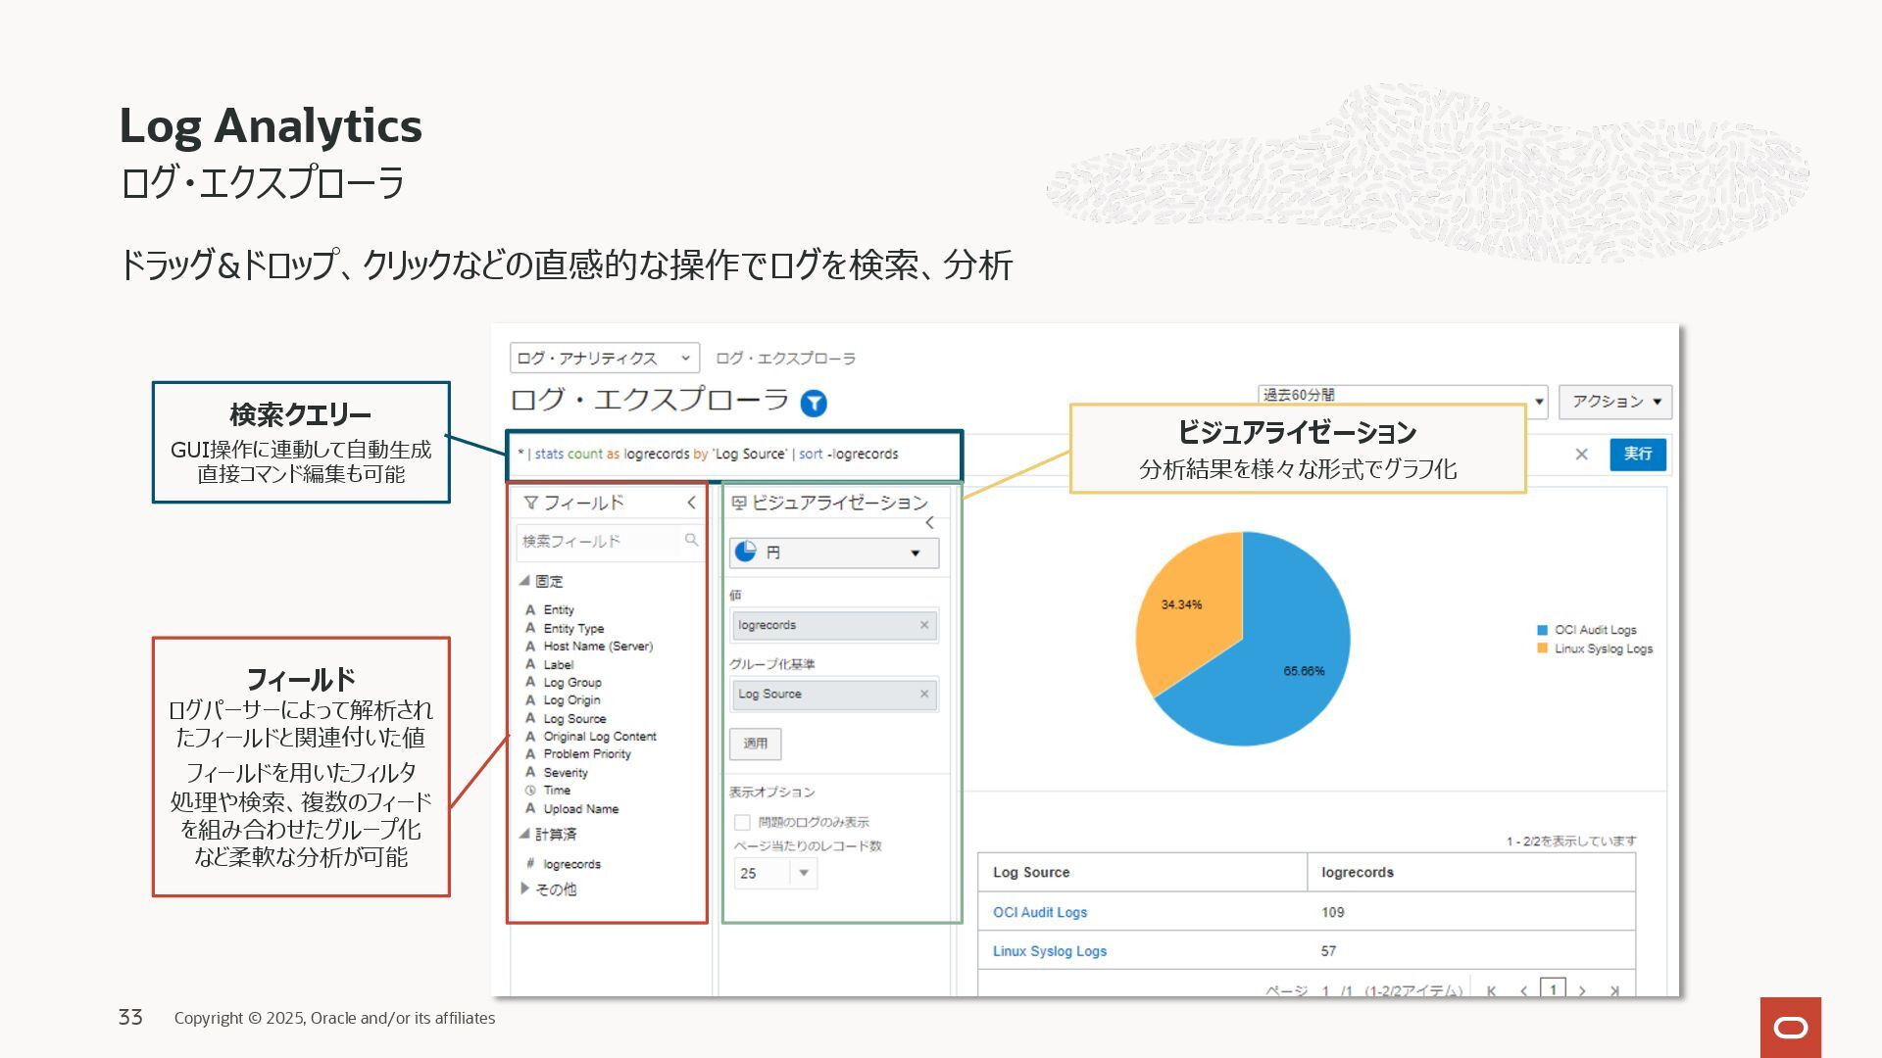This screenshot has width=1882, height=1058.
Task: Click the ログ・エクスプローラ breadcrumb
Action: 786,359
